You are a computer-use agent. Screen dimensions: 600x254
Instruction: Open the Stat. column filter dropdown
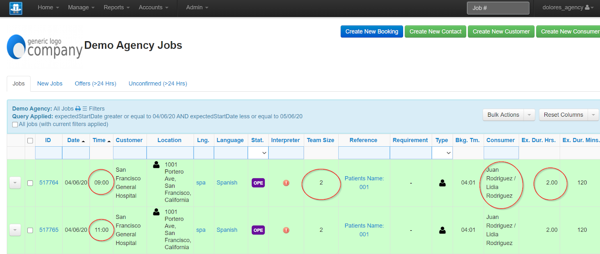point(258,153)
